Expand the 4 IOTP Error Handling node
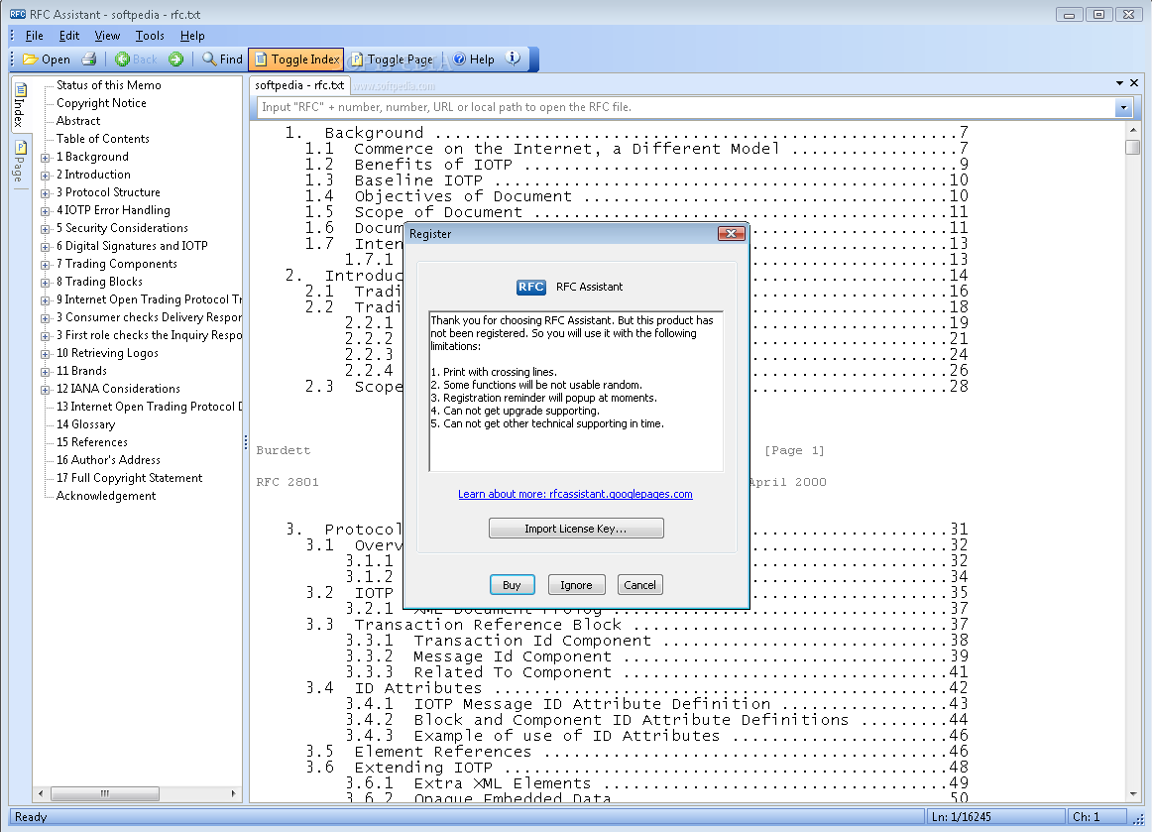 pos(46,211)
